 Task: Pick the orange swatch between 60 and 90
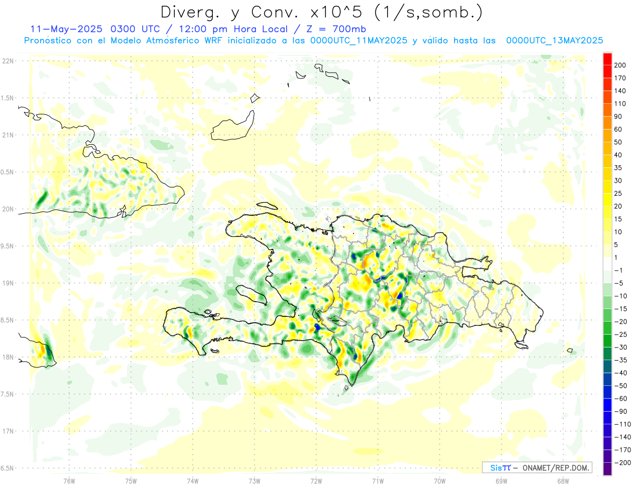pos(607,123)
